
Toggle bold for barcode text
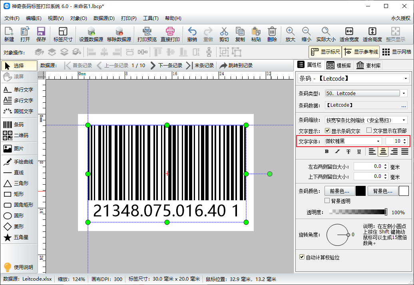tap(326, 151)
